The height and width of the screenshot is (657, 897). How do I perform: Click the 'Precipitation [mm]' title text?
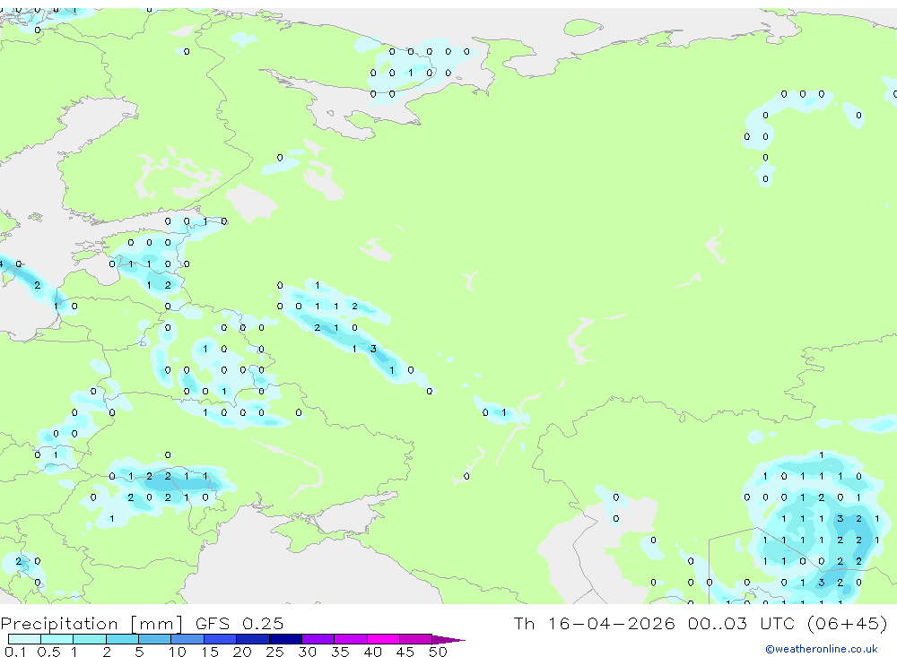pos(91,623)
